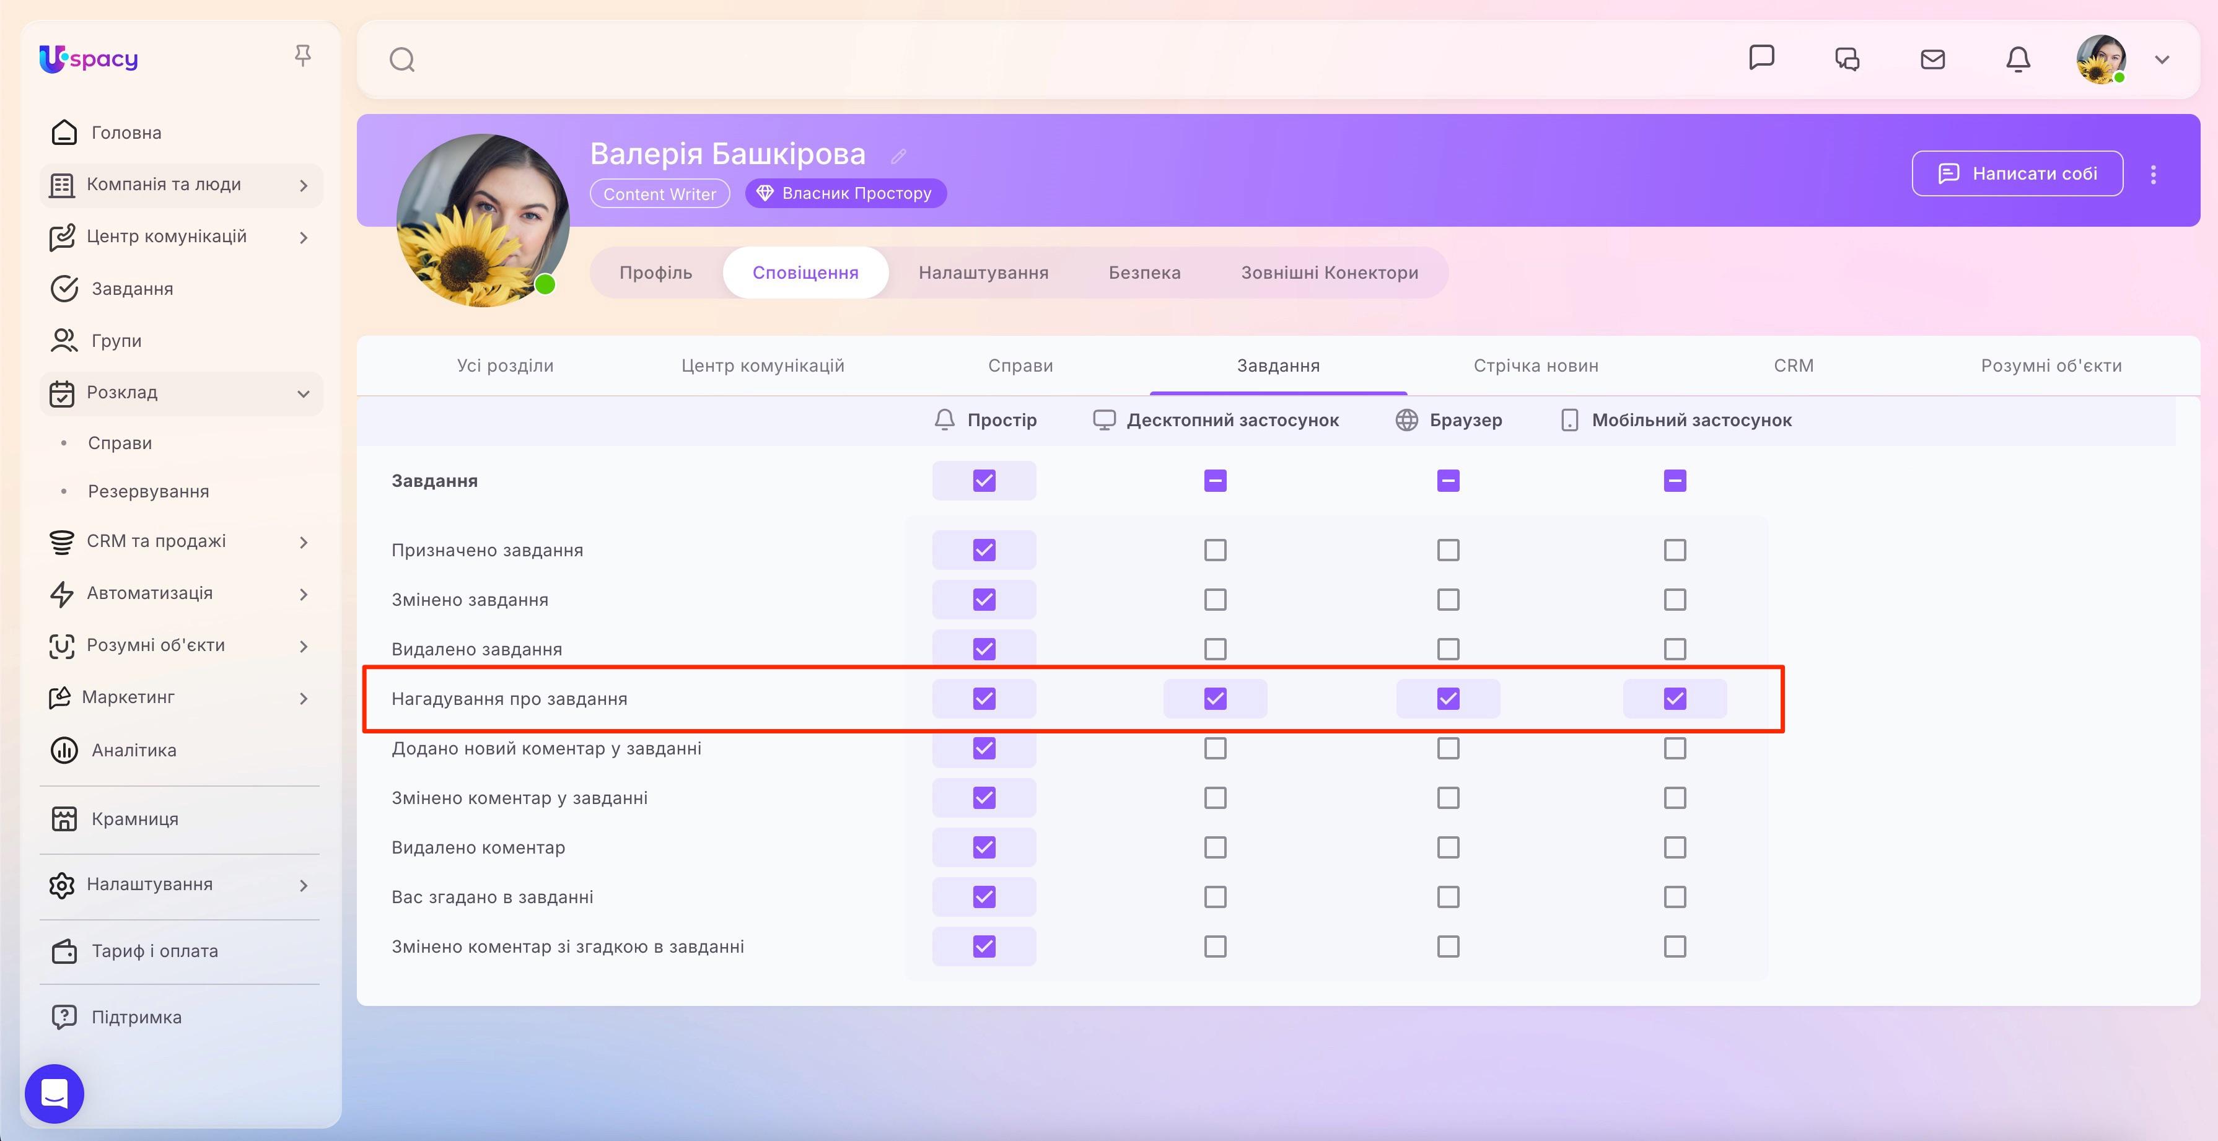Open the account dropdown arrow beside avatar
Image resolution: width=2218 pixels, height=1141 pixels.
tap(2162, 59)
